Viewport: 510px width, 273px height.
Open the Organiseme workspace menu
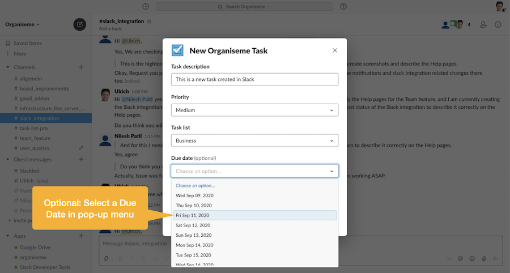point(23,24)
